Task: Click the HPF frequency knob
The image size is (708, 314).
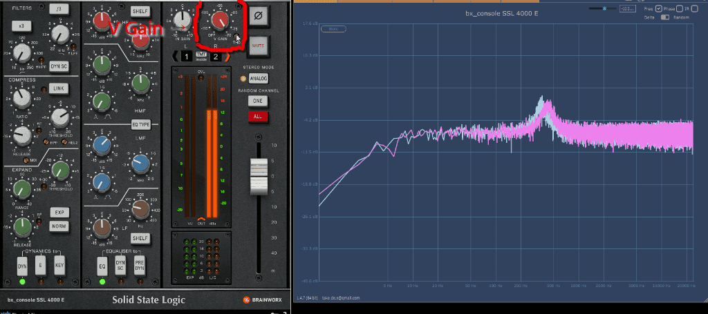Action: click(x=21, y=53)
